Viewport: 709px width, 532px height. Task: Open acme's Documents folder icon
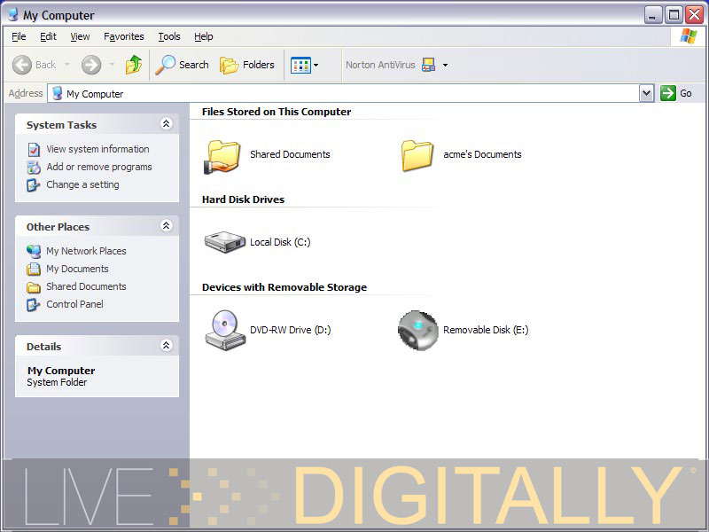pyautogui.click(x=417, y=155)
